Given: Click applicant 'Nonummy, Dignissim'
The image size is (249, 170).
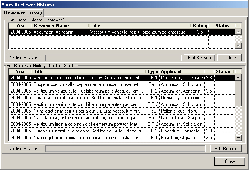Looking at the screenshot, I should coord(182,98).
